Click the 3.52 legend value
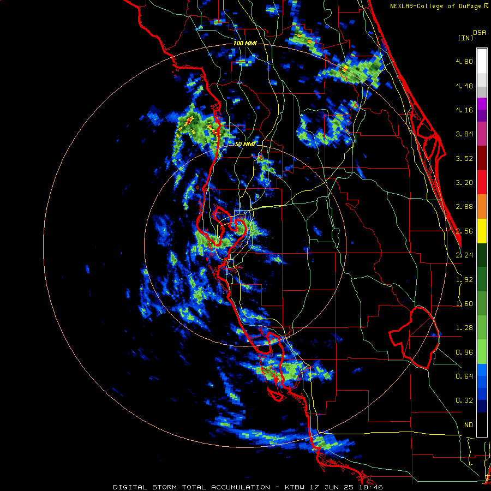 click(464, 158)
